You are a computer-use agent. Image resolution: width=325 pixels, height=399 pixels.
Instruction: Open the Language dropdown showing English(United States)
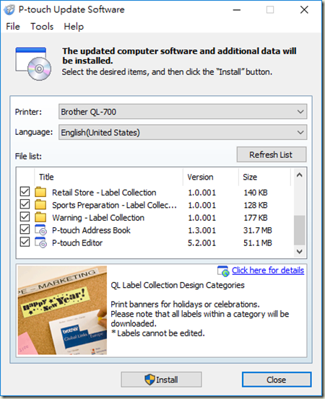click(x=183, y=132)
